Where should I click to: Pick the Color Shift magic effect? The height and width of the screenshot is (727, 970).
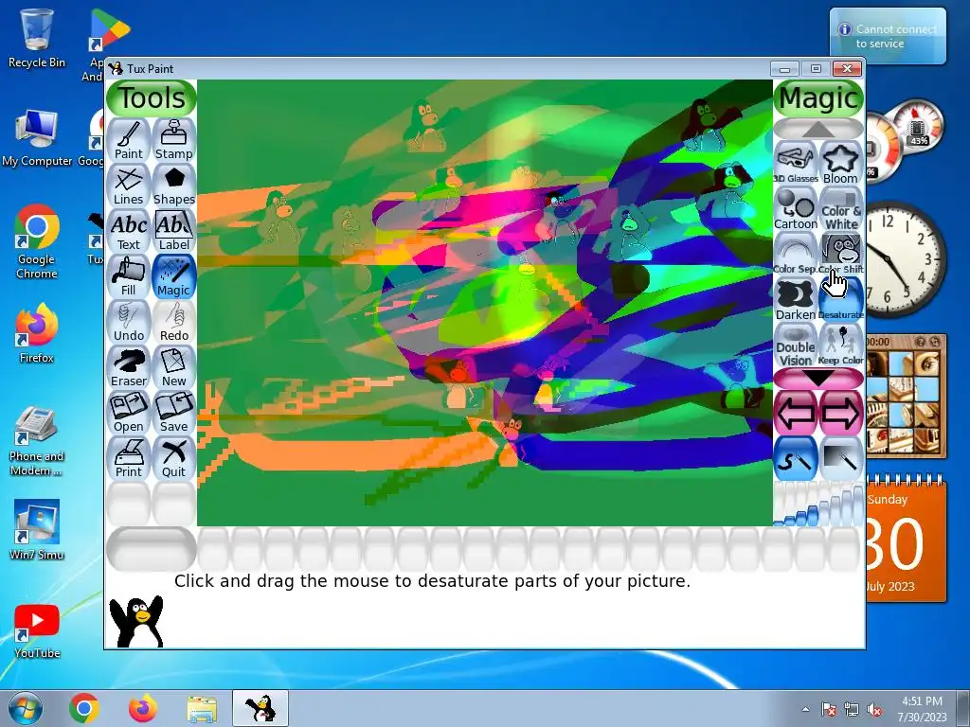(841, 254)
